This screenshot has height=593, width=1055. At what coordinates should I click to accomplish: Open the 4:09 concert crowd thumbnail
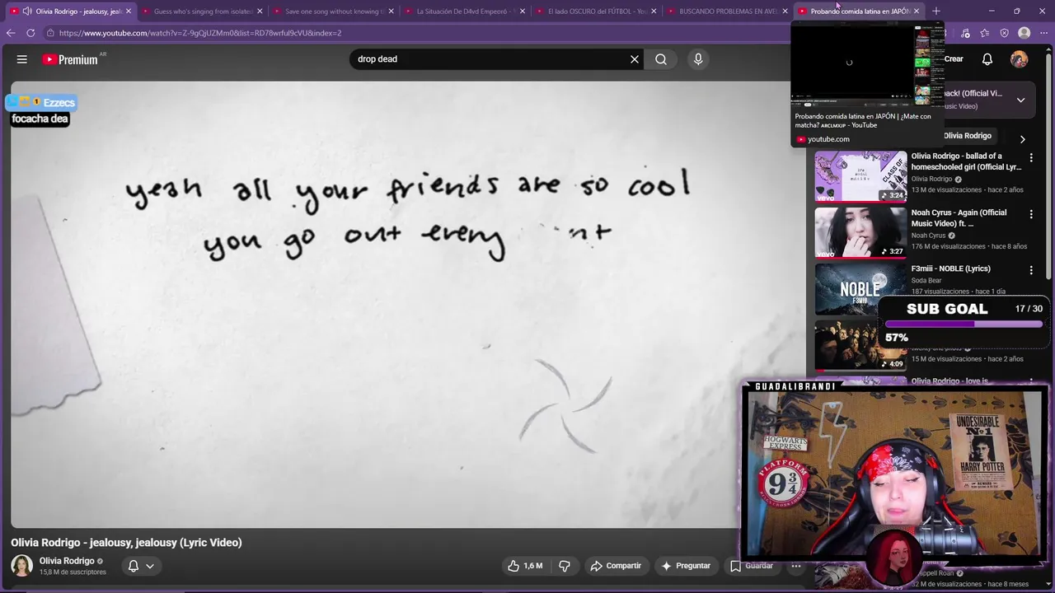click(x=860, y=344)
